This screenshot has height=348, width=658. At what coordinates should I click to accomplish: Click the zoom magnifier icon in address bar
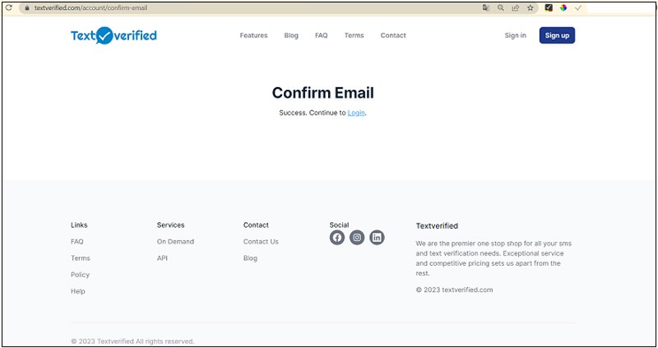pyautogui.click(x=500, y=7)
